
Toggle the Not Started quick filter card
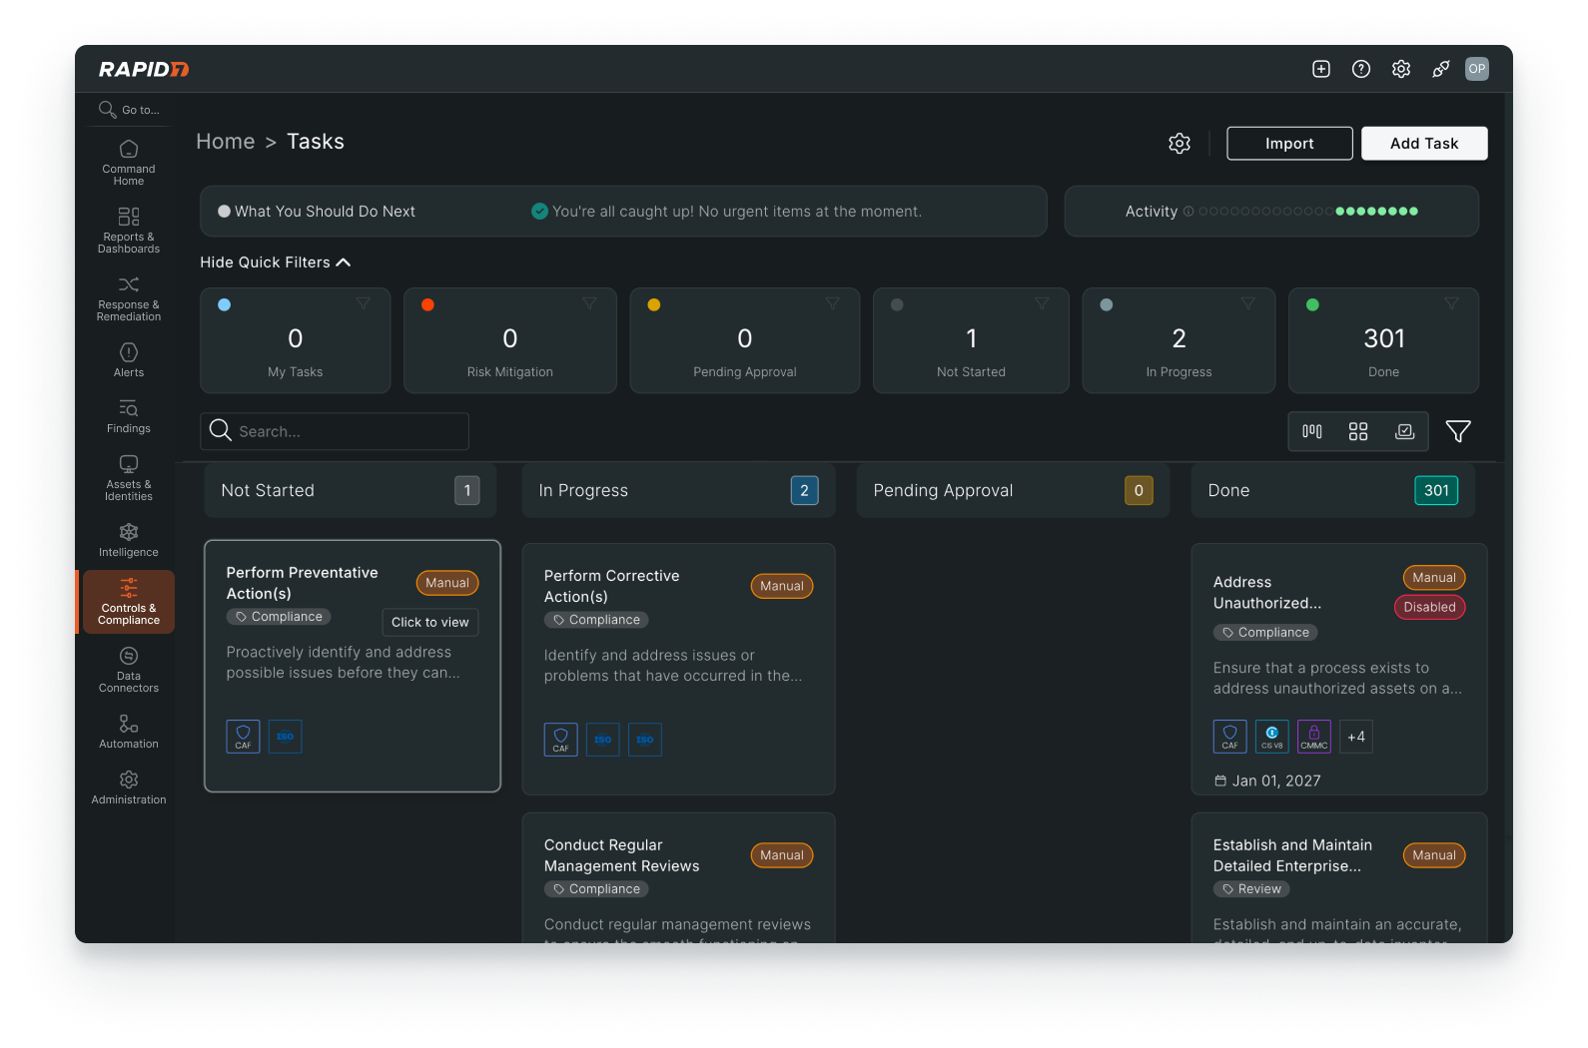pyautogui.click(x=971, y=340)
